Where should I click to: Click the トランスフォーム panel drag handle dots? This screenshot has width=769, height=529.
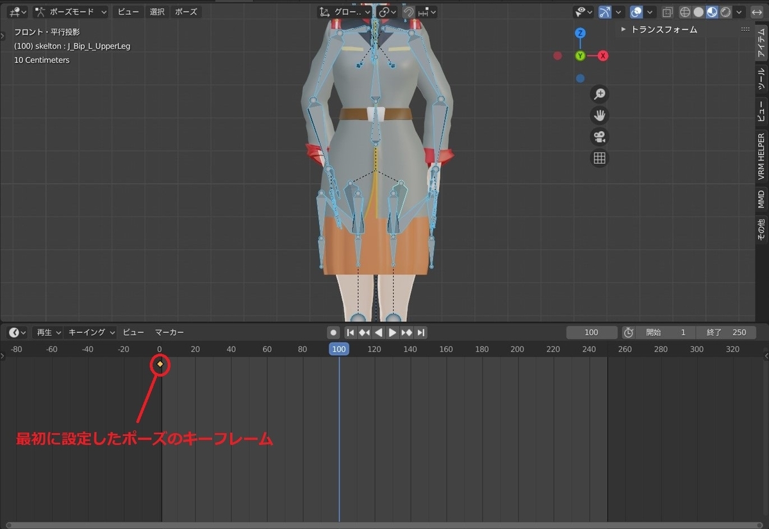(745, 29)
